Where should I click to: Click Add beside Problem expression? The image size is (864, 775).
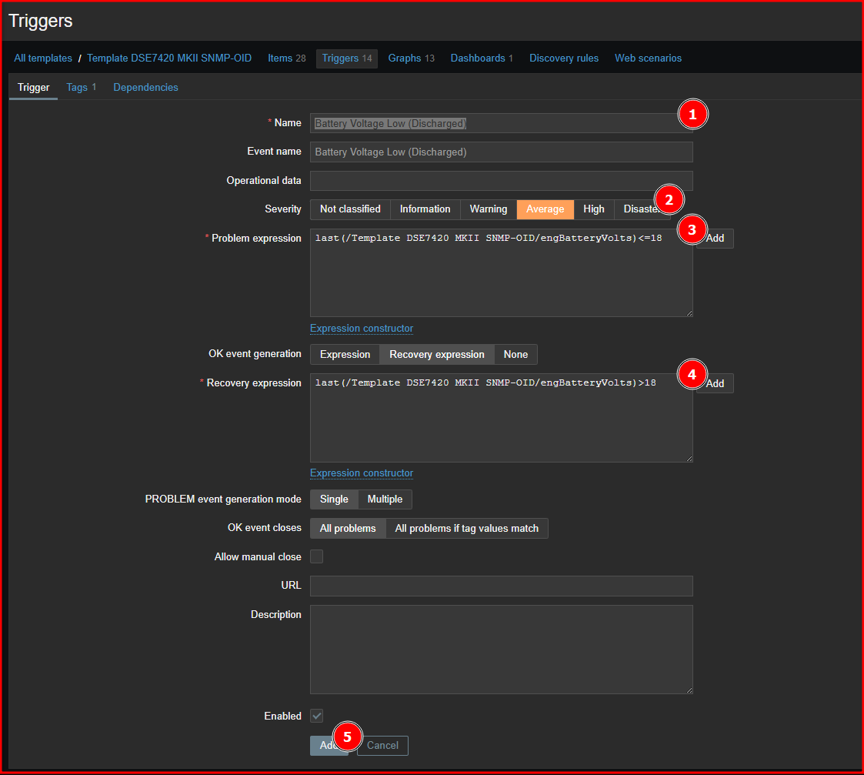(x=715, y=239)
